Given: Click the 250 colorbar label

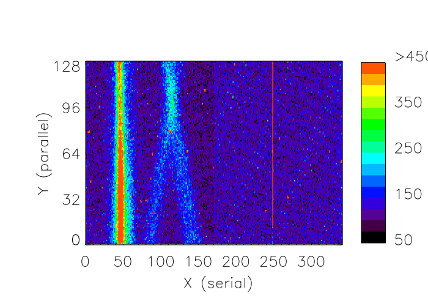Looking at the screenshot, I should coord(408,148).
